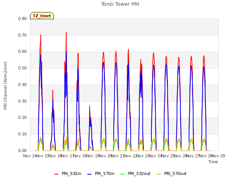Click the PRI_532out green legend swatch
The image size is (241, 181).
(x=123, y=174)
